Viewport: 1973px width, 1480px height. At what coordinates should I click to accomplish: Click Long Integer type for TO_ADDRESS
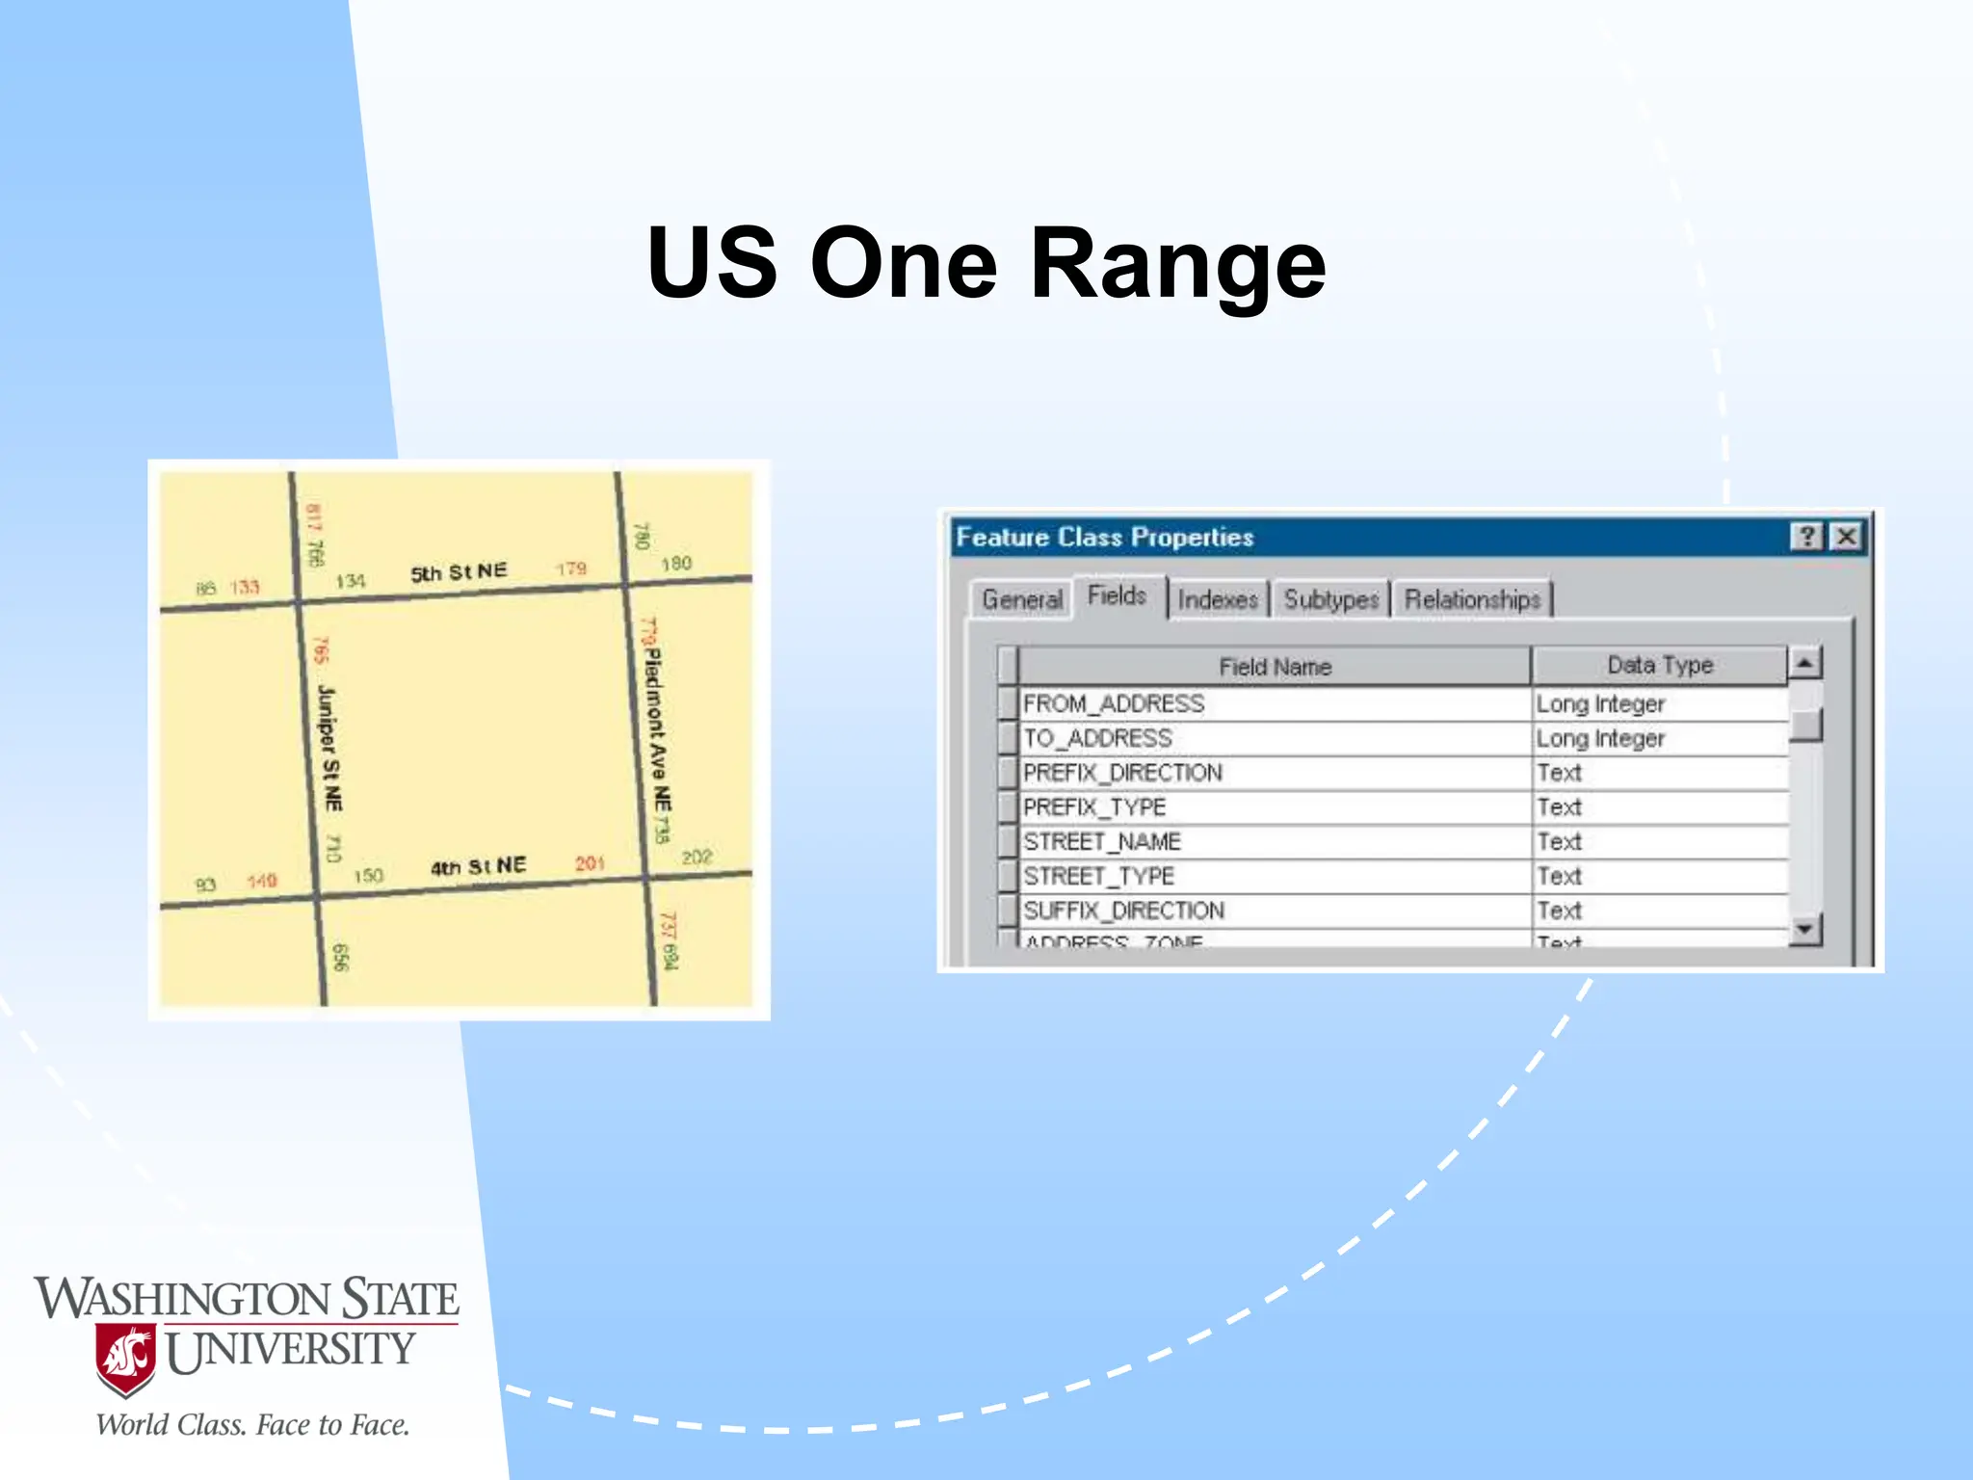1659,739
